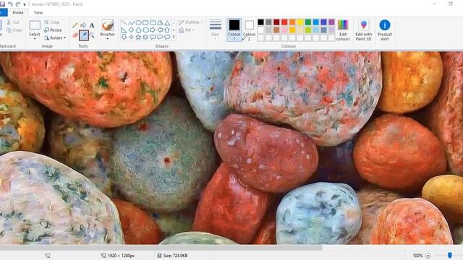
Task: Click the Crop button
Action: (52, 22)
